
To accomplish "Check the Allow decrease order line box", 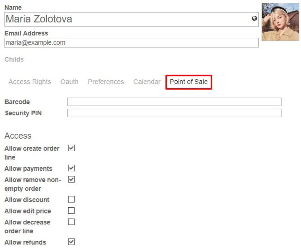I will 71,221.
